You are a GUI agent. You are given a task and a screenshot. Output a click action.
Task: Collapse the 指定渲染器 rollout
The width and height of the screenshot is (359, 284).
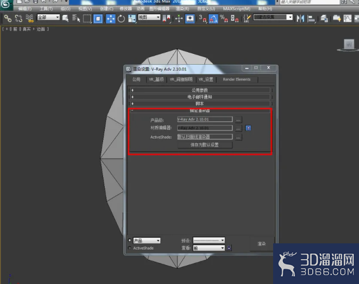pyautogui.click(x=200, y=111)
